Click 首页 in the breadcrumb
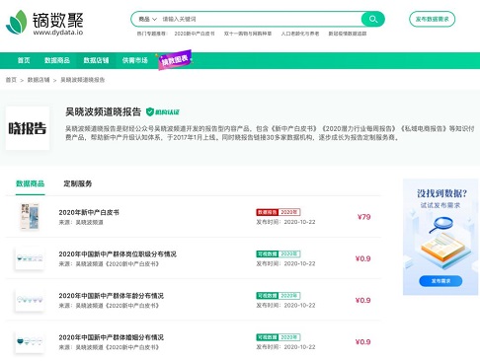The height and width of the screenshot is (362, 480). tap(11, 80)
